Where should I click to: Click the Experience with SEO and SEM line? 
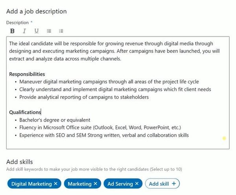(x=104, y=135)
